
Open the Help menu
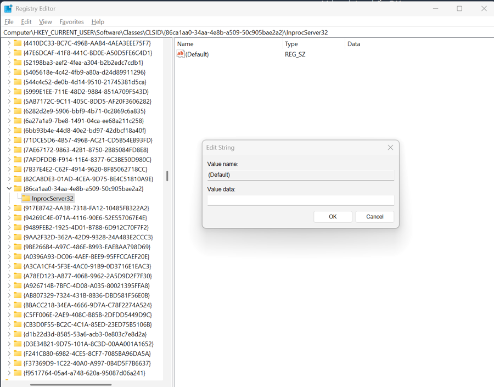(98, 22)
